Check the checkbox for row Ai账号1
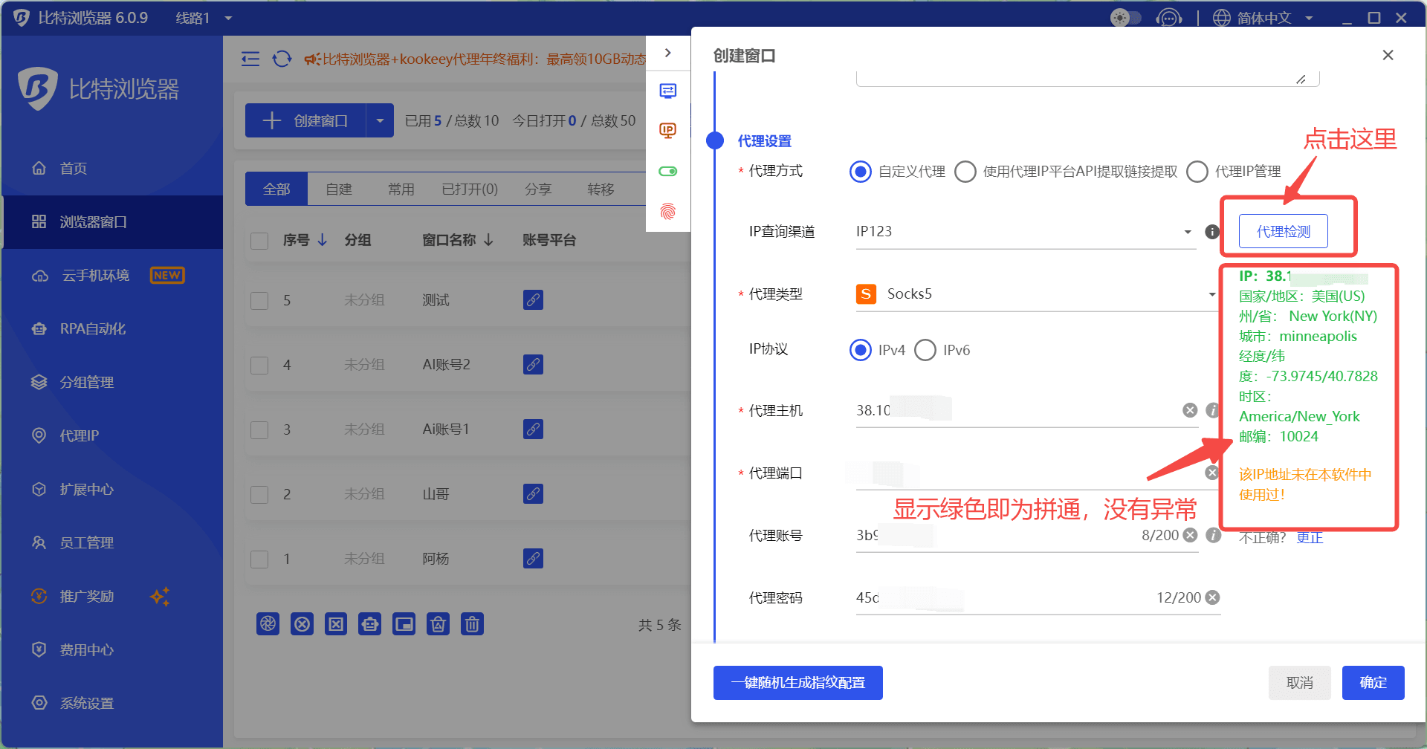The height and width of the screenshot is (749, 1427). [x=259, y=430]
